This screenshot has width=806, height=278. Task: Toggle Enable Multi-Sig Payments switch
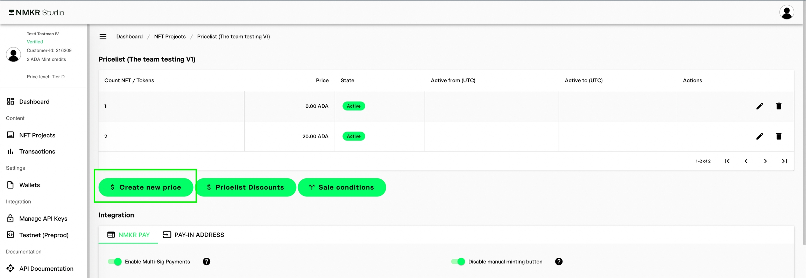pyautogui.click(x=115, y=262)
